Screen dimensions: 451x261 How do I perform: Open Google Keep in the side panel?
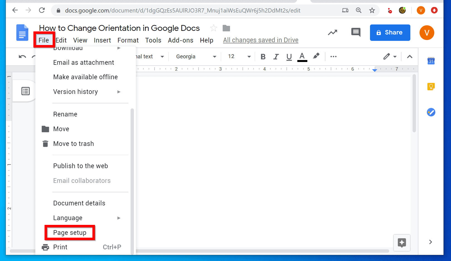pyautogui.click(x=431, y=86)
